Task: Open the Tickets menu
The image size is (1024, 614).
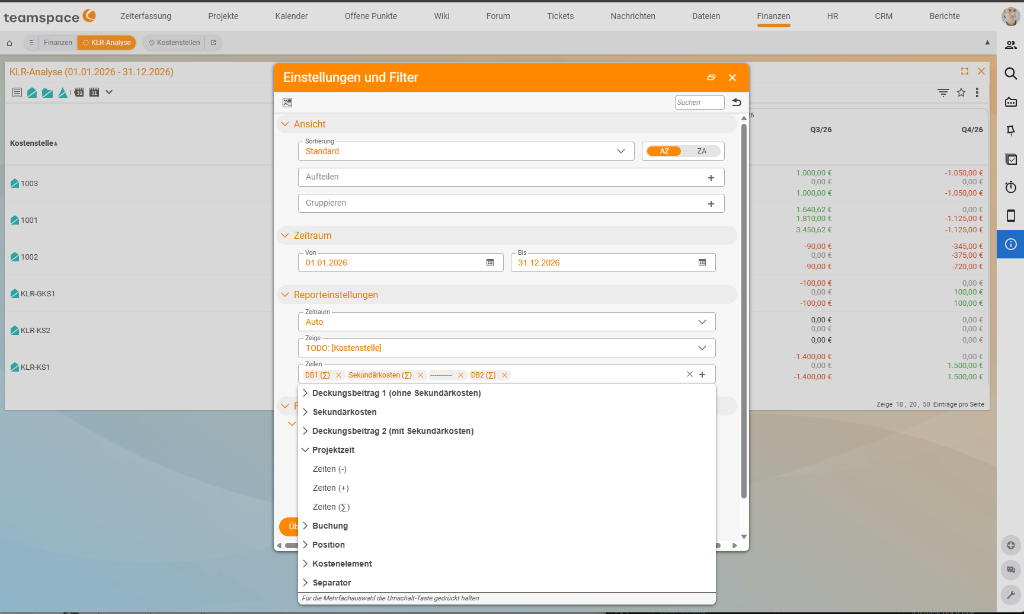Action: coord(560,16)
